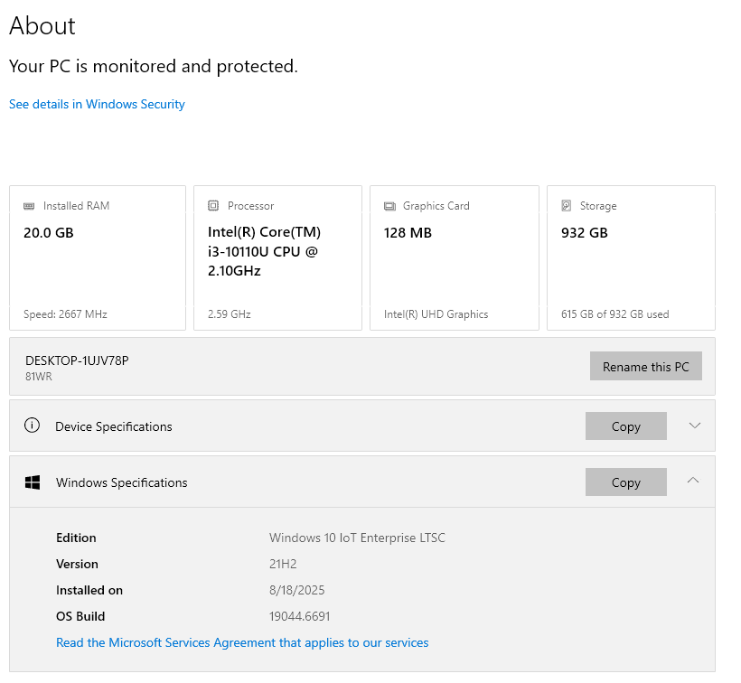Click the Windows 10 IoT Enterprise LTSC edition value
741x683 pixels.
pyautogui.click(x=357, y=538)
